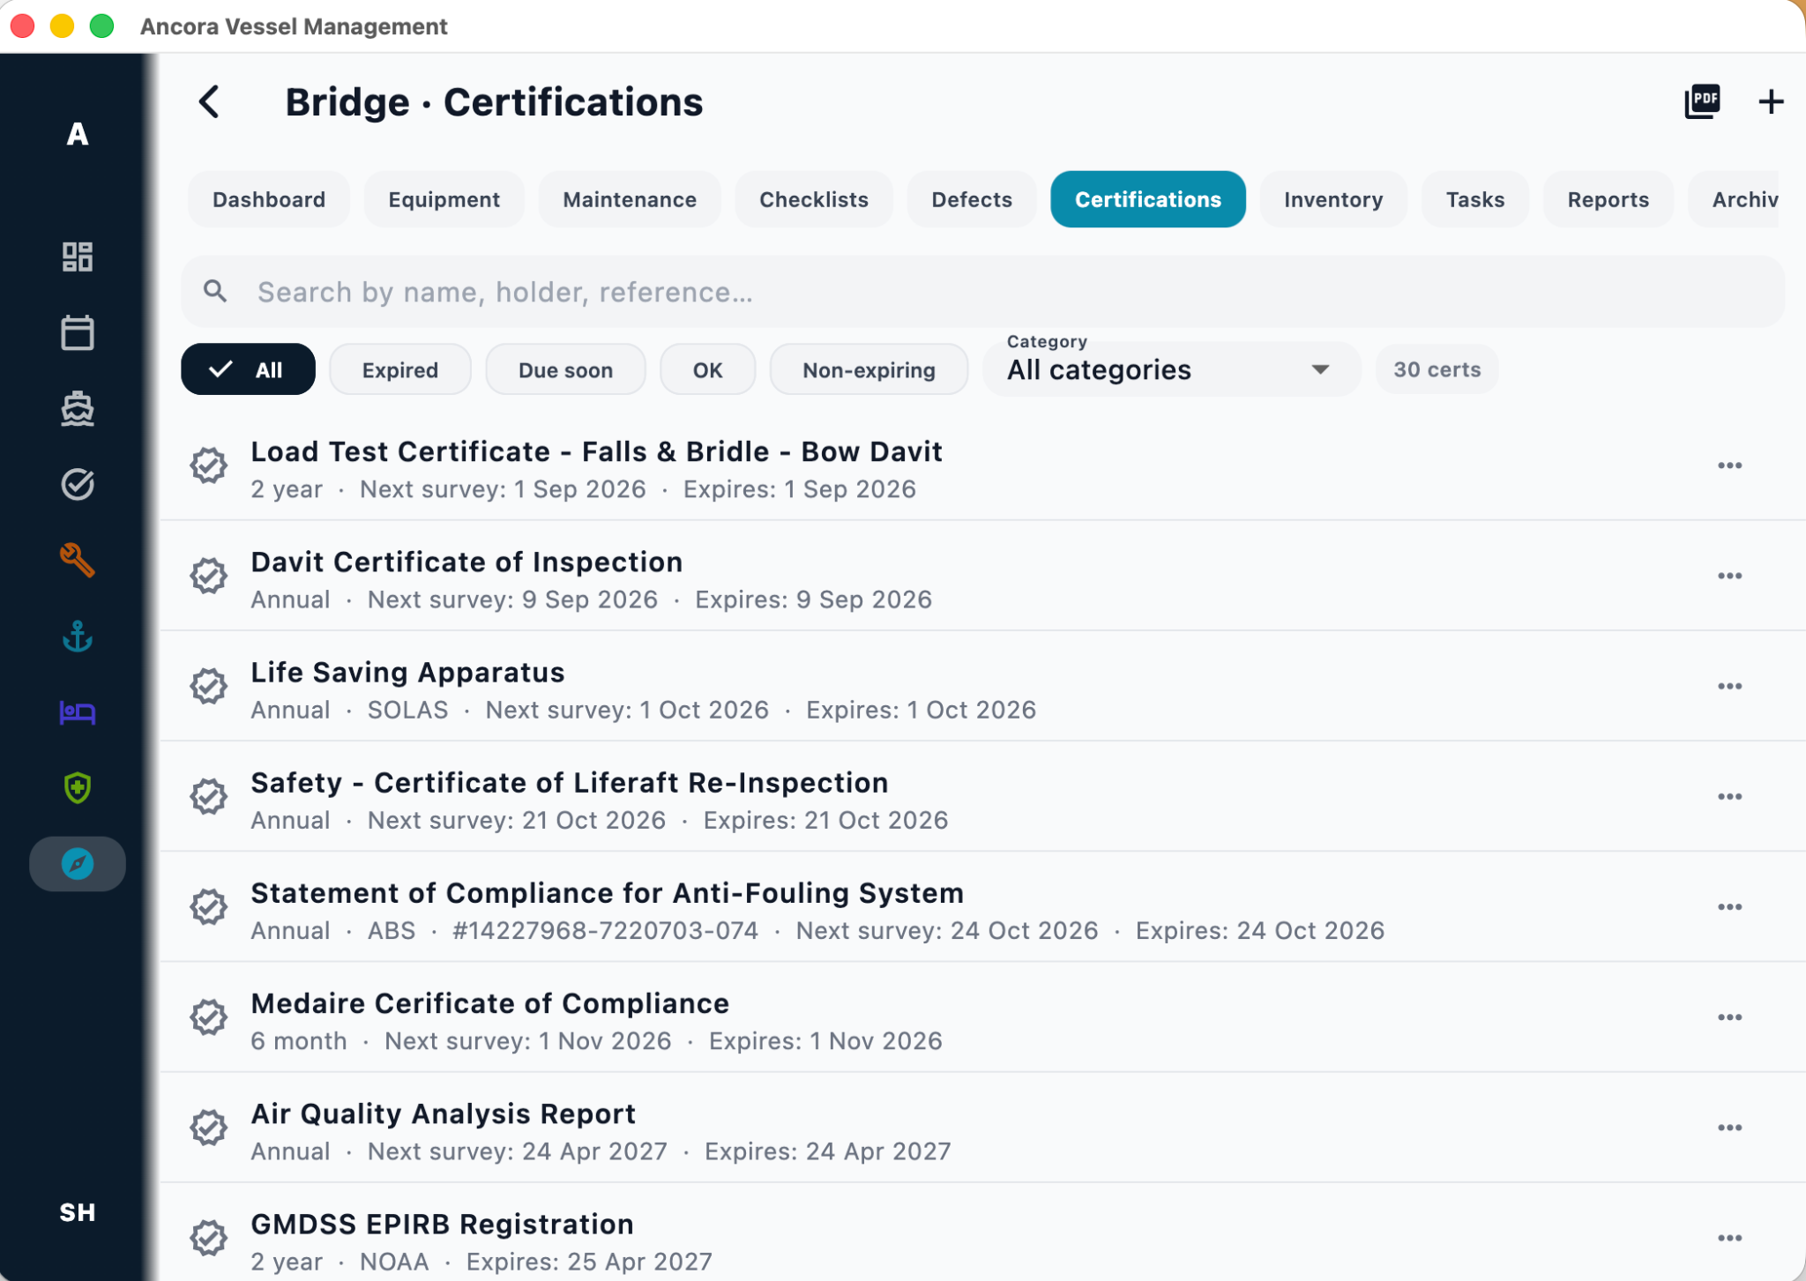Filter by Due soon certificates

[565, 369]
